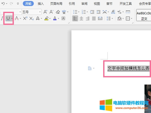Click the character border icon
Image resolution: width=151 pixels, height=113 pixels.
63,18
